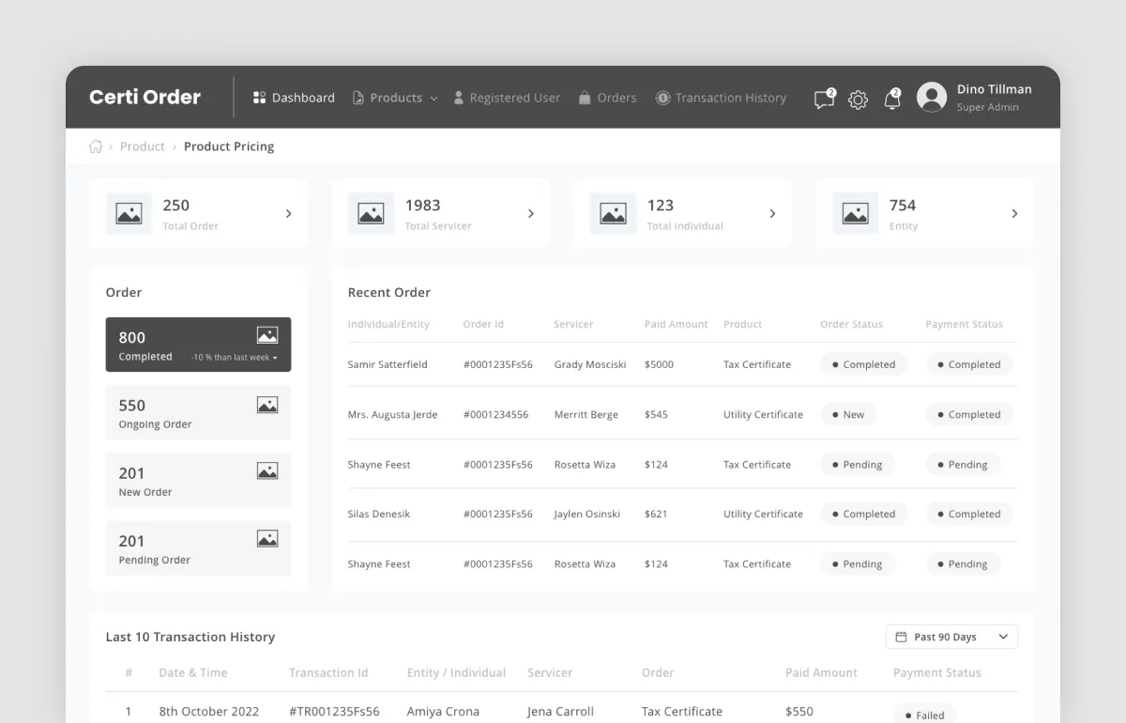The width and height of the screenshot is (1126, 723).
Task: Click Dino Tillman's profile avatar
Action: pos(932,98)
